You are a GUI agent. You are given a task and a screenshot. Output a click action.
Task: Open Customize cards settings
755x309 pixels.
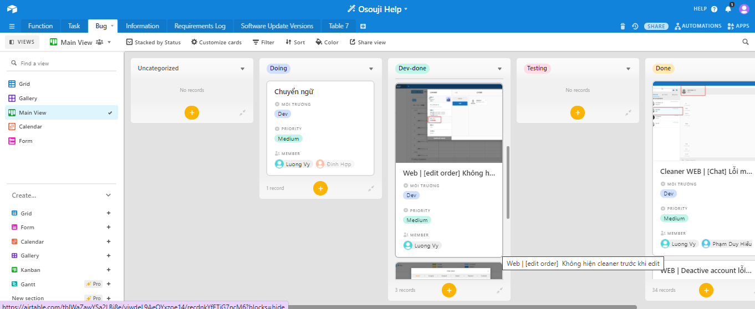coord(216,42)
